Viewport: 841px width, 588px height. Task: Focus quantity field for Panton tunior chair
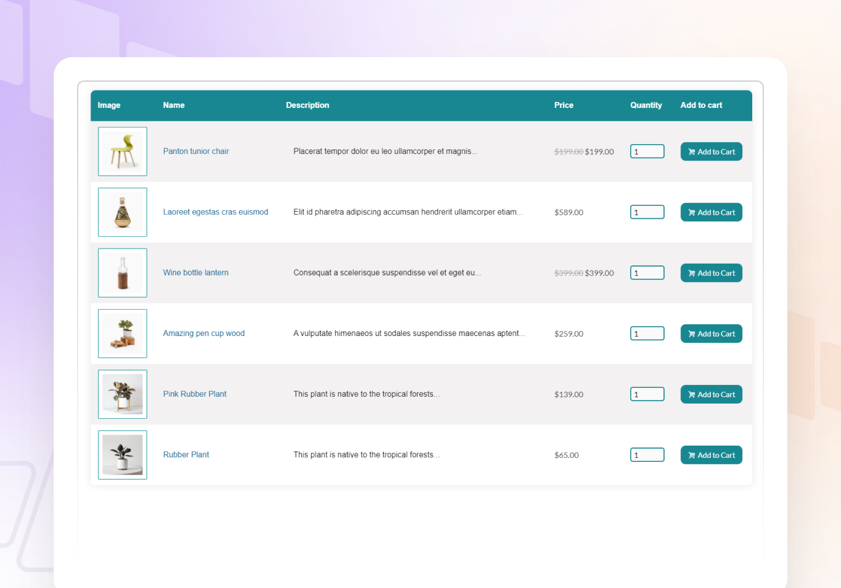[x=647, y=152]
